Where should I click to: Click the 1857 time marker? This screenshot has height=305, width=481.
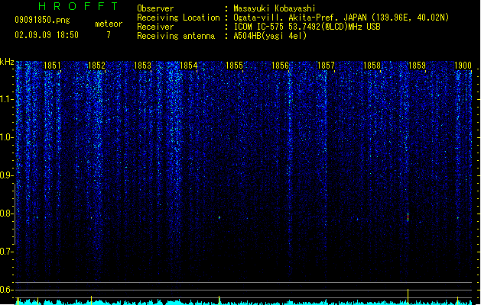pos(326,66)
